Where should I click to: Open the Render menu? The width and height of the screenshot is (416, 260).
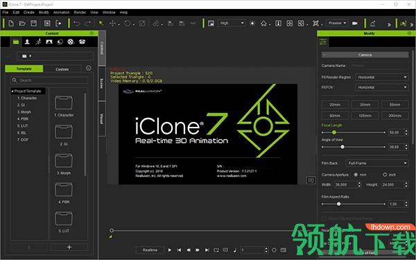click(80, 12)
